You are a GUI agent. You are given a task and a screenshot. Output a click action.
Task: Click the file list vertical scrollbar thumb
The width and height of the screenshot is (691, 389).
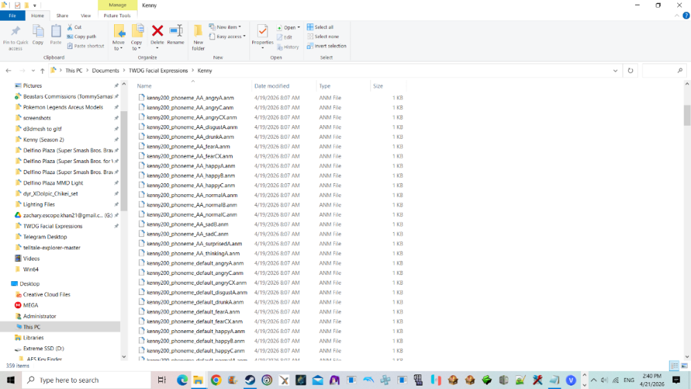687,115
